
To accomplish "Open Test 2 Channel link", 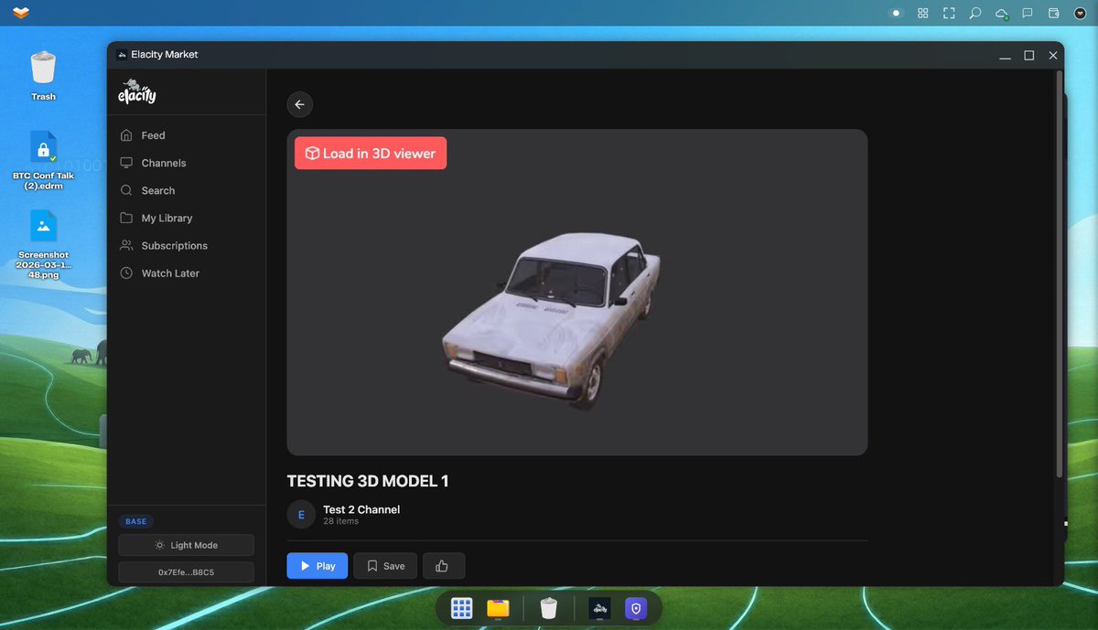I will pyautogui.click(x=361, y=509).
